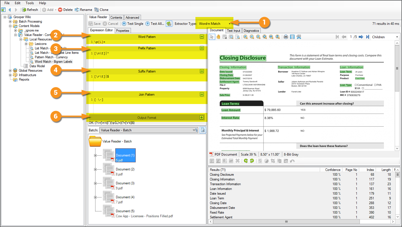
Task: Rotate document with first green arrow icon
Action: tap(246, 161)
